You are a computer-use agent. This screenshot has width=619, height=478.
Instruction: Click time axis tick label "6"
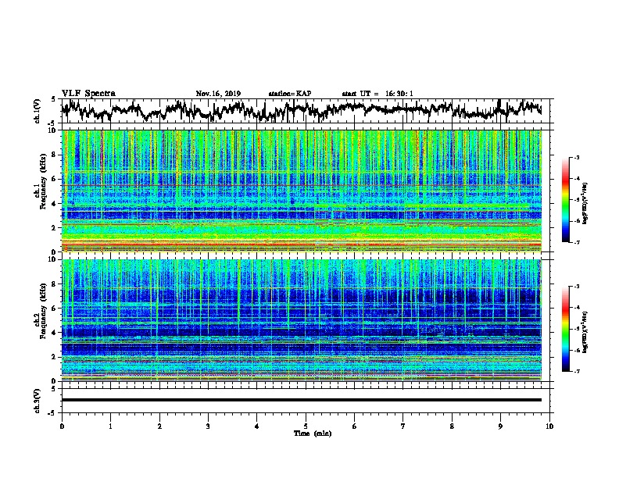355,426
